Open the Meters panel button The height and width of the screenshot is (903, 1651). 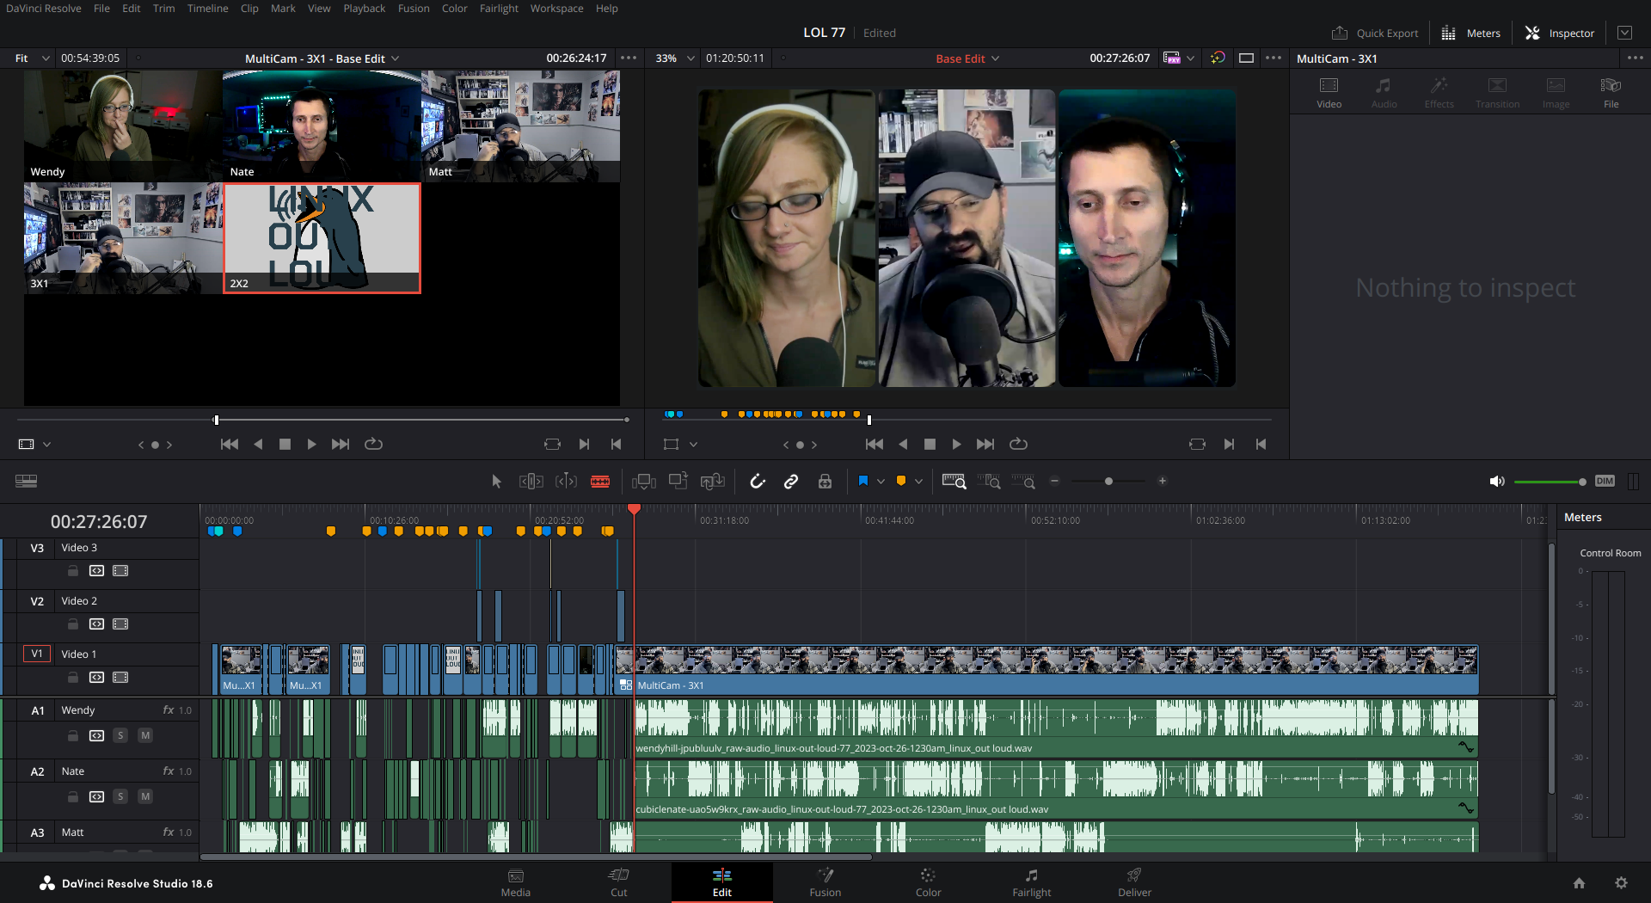tap(1471, 33)
